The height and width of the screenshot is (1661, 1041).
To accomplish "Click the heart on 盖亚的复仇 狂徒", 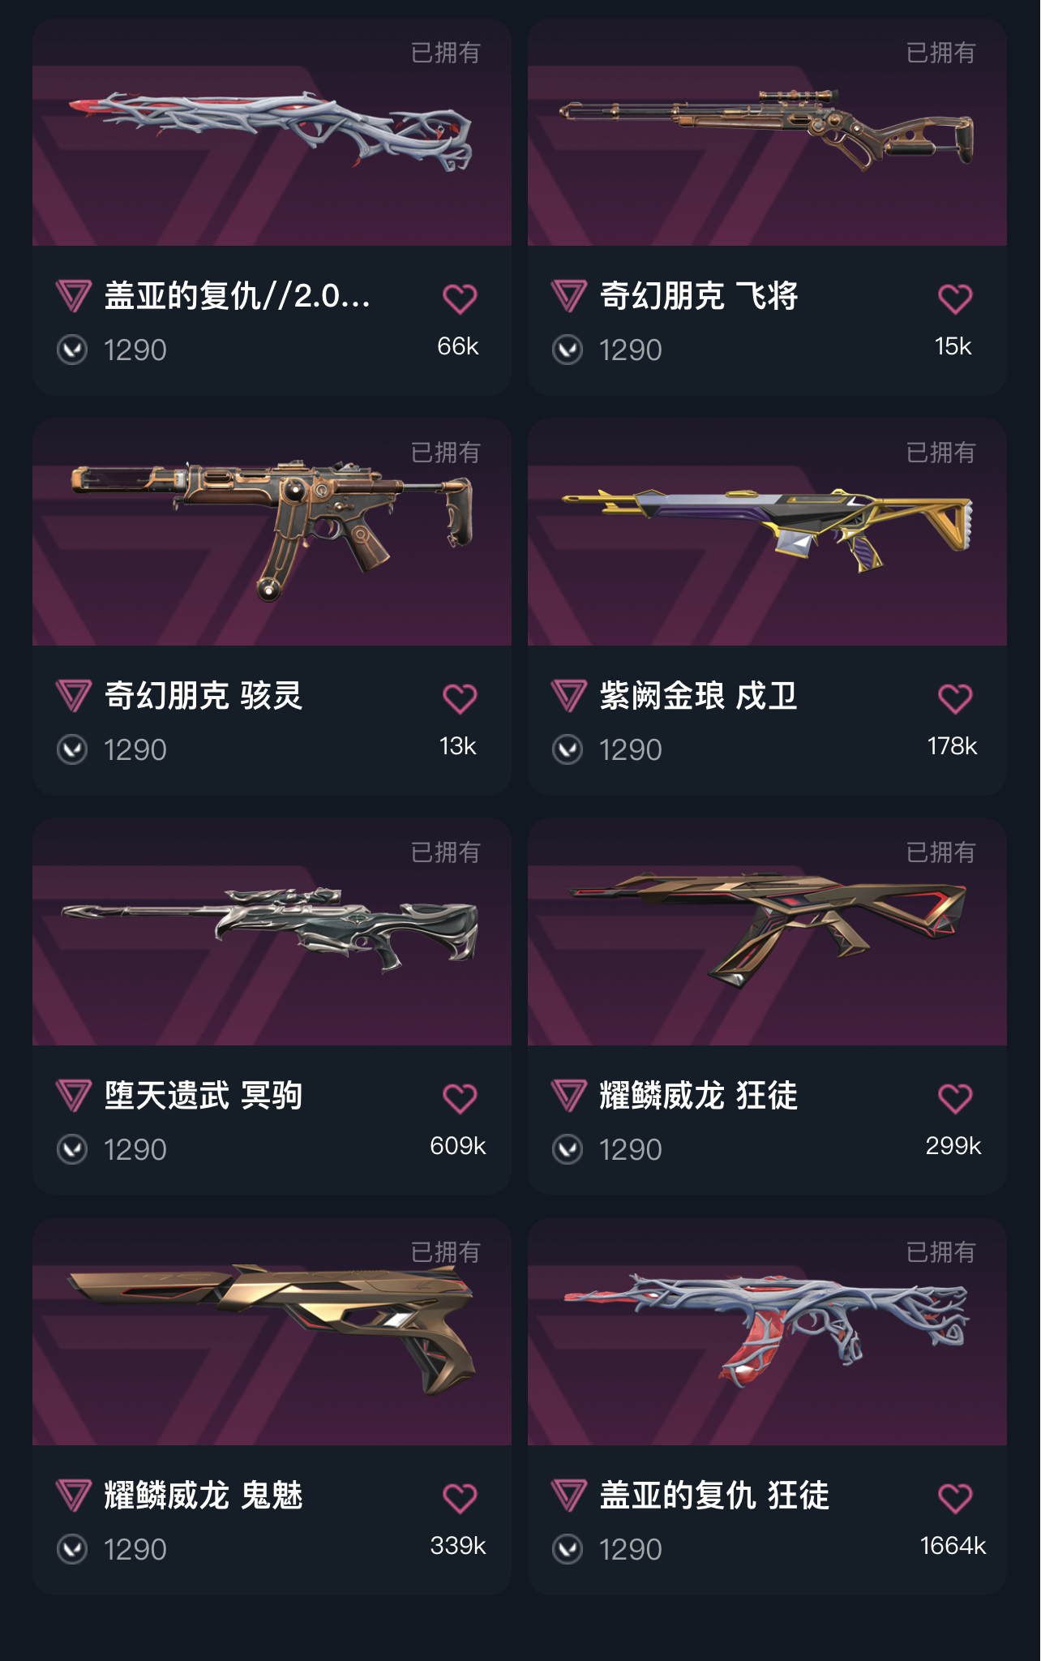I will pyautogui.click(x=955, y=1498).
